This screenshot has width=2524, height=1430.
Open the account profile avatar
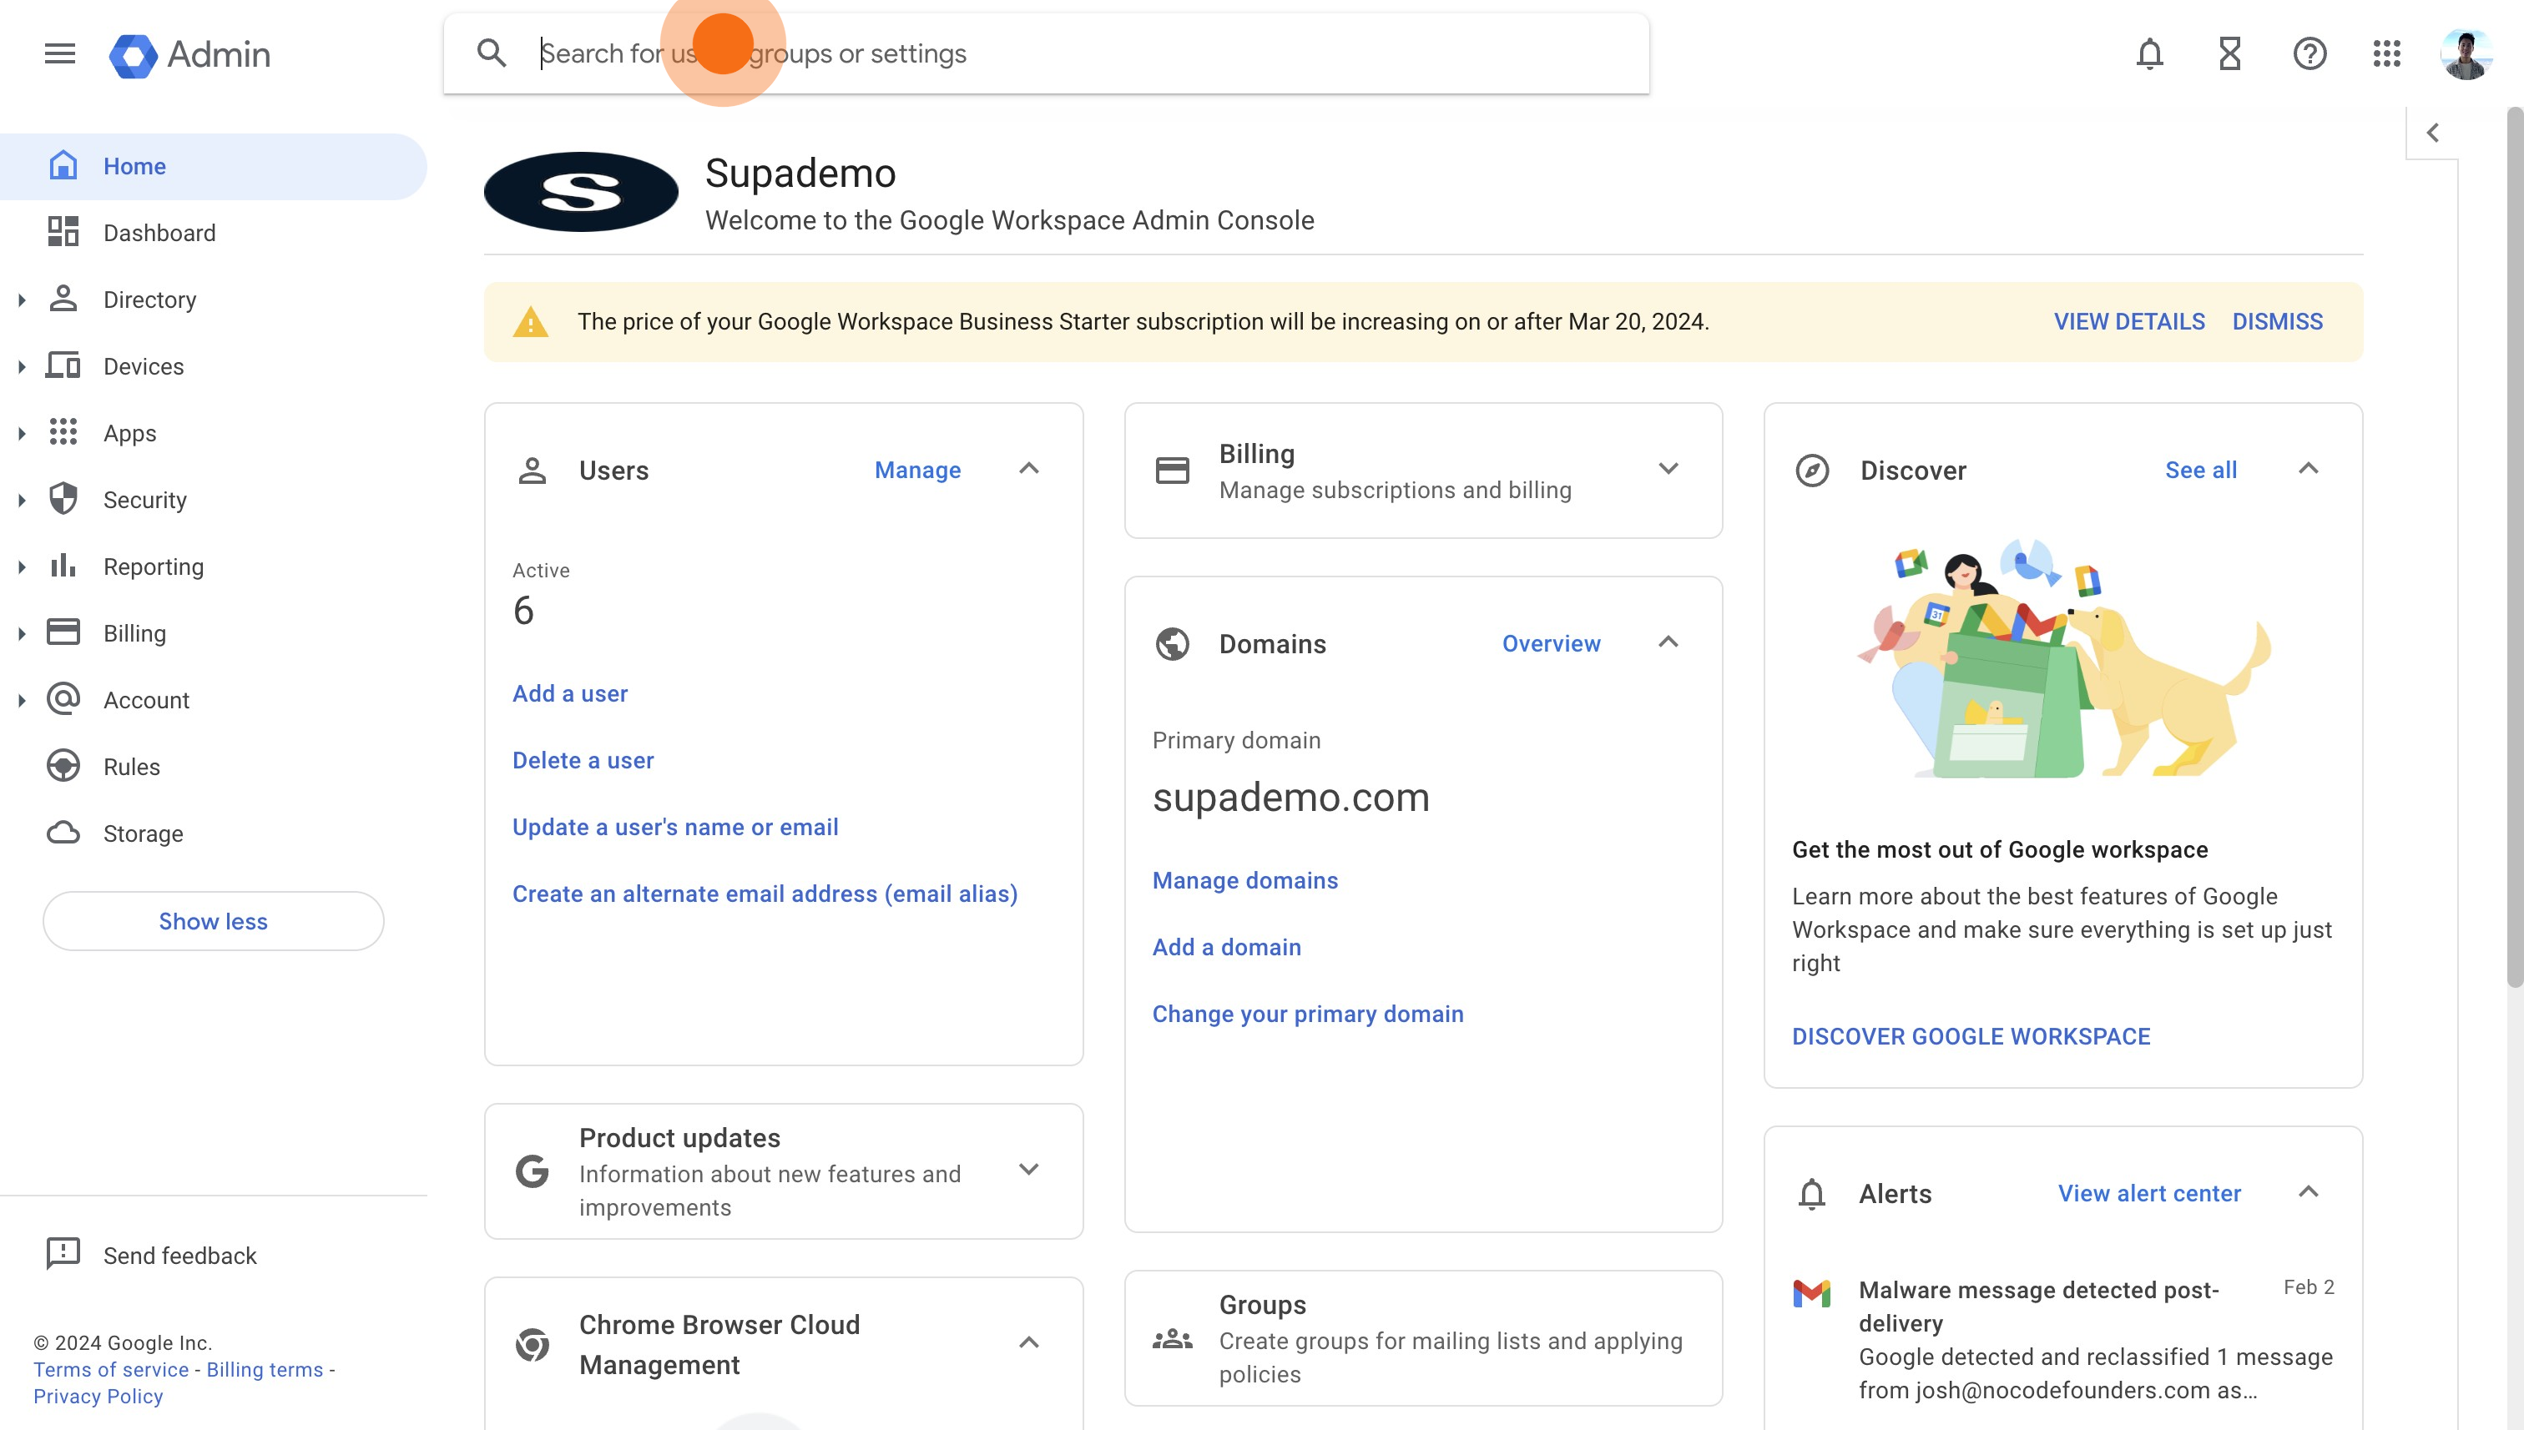[2466, 54]
